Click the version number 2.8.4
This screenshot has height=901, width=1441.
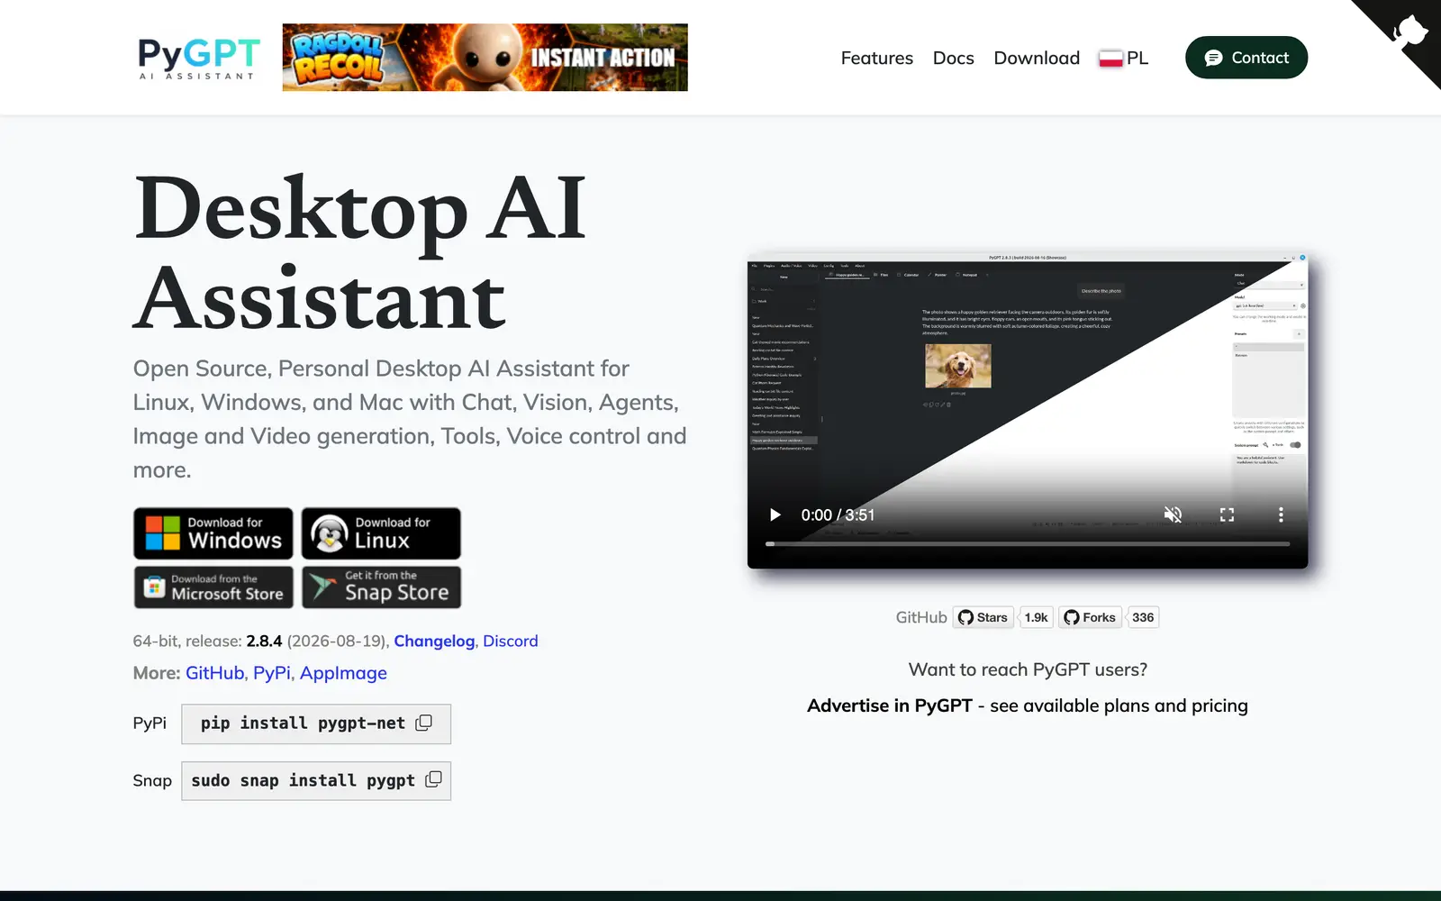click(x=264, y=641)
